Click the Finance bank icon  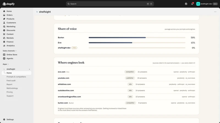pos(4,42)
